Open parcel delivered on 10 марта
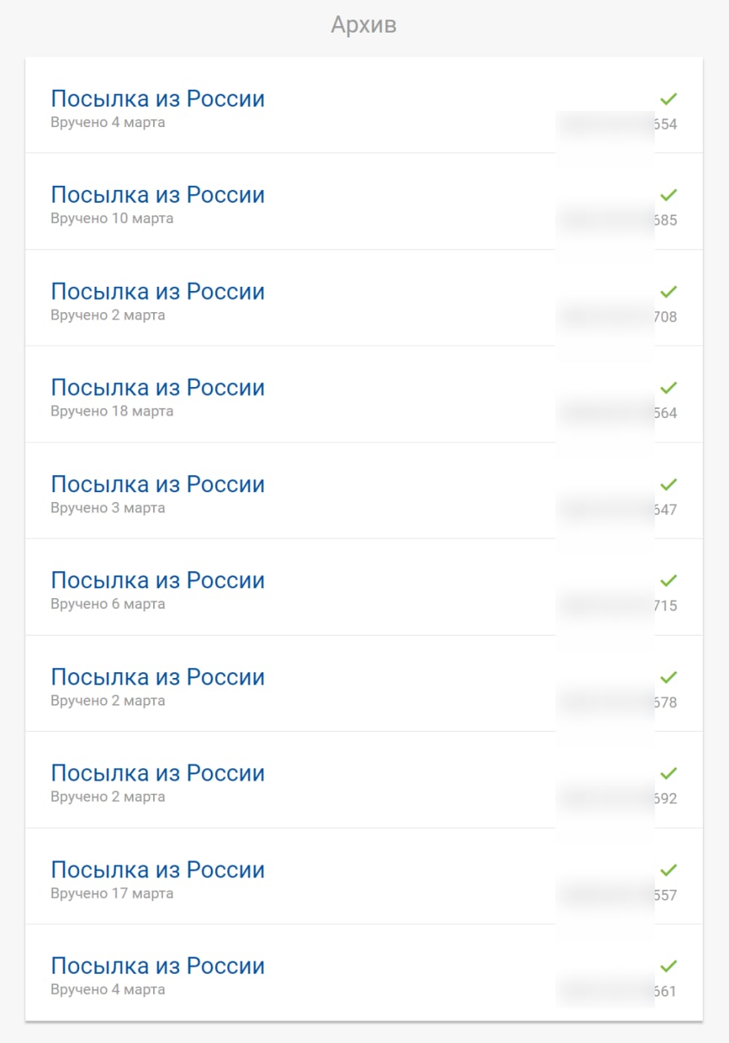This screenshot has height=1043, width=729. click(x=157, y=196)
